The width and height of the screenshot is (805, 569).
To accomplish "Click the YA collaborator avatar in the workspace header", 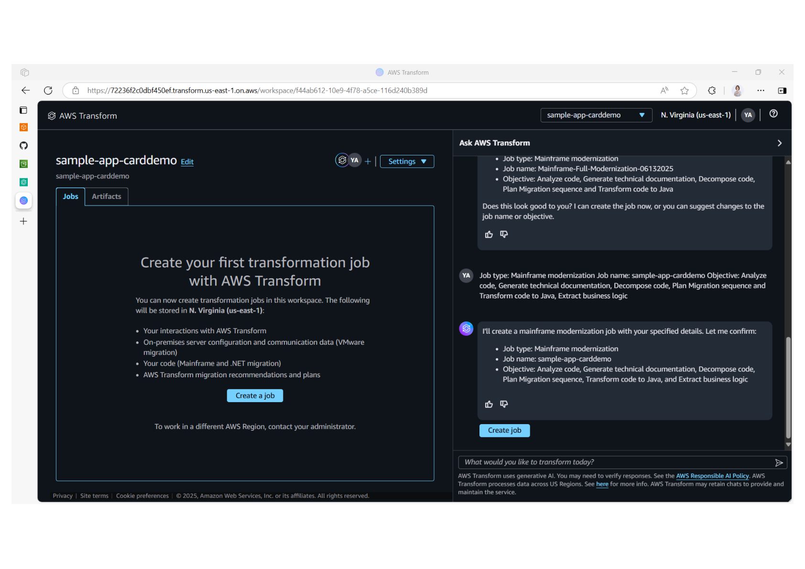I will 354,160.
